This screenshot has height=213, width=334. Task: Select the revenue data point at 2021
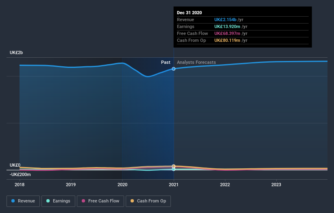click(174, 69)
